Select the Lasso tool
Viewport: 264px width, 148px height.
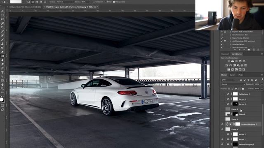pyautogui.click(x=2, y=19)
